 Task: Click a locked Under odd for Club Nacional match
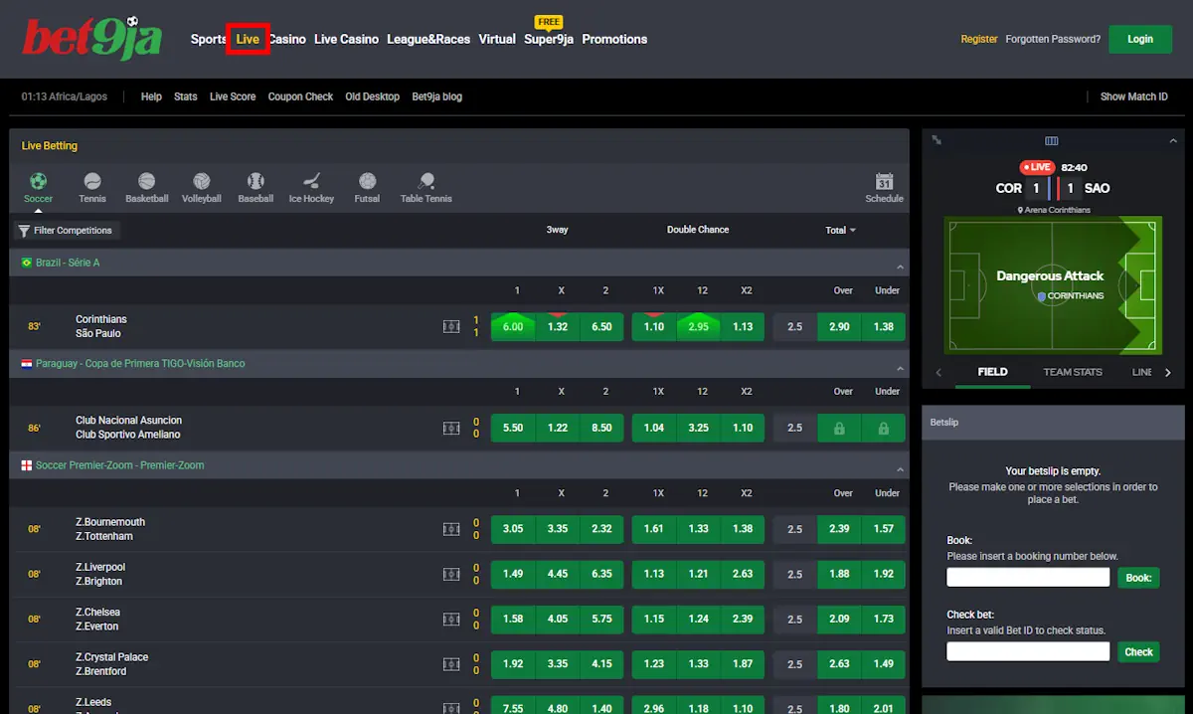click(x=883, y=427)
